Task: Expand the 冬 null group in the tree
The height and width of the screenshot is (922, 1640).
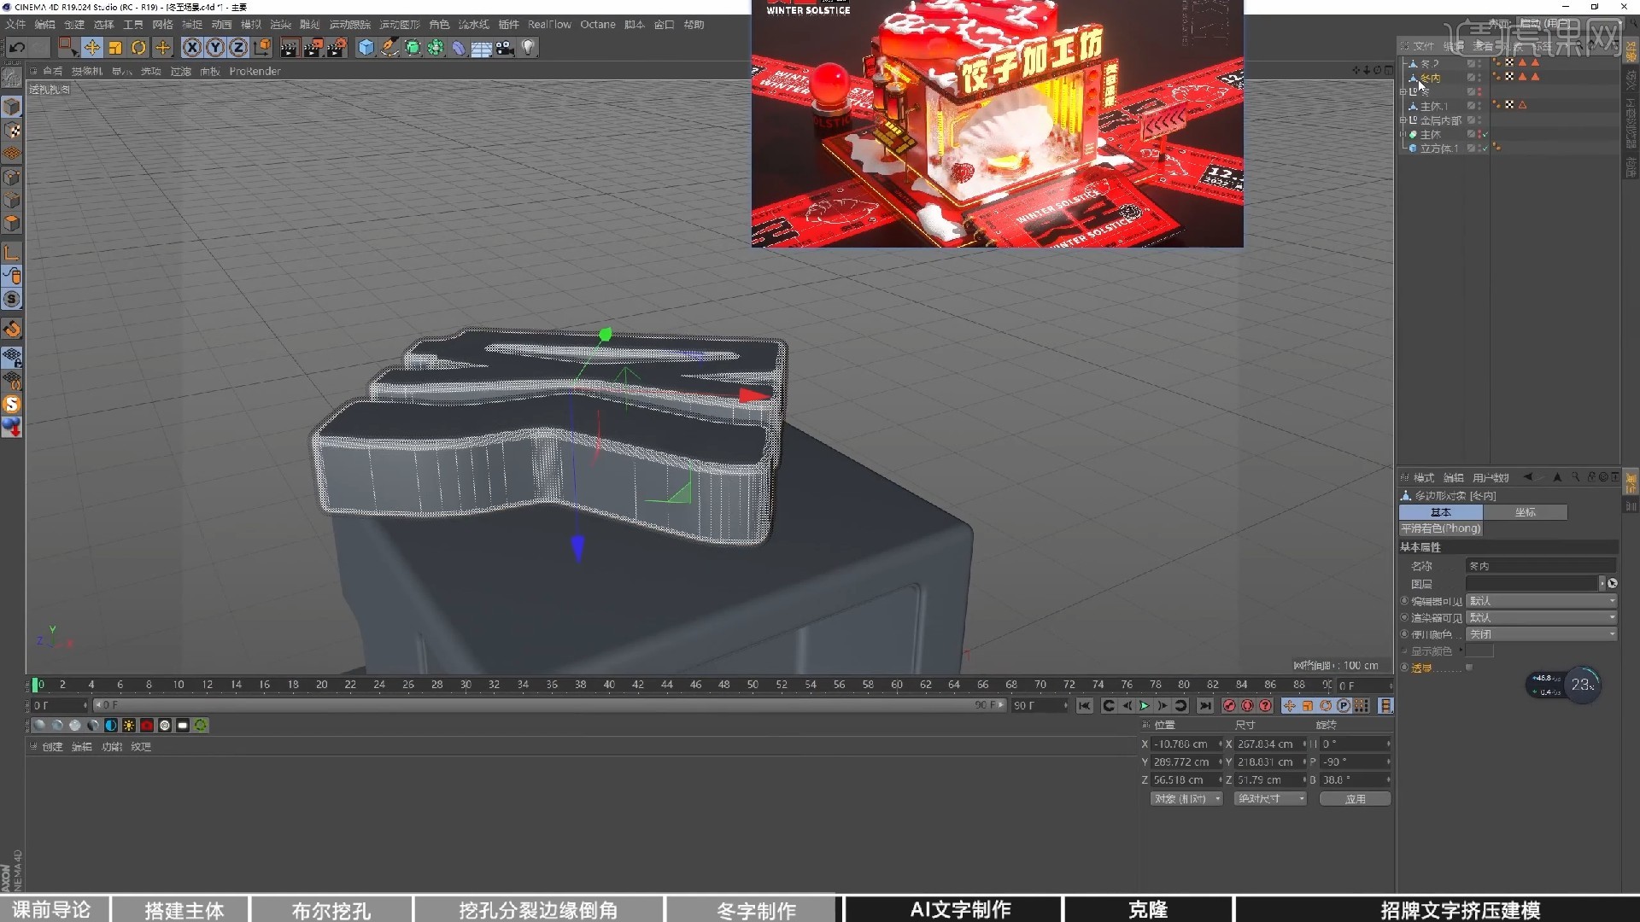Action: [x=1403, y=91]
